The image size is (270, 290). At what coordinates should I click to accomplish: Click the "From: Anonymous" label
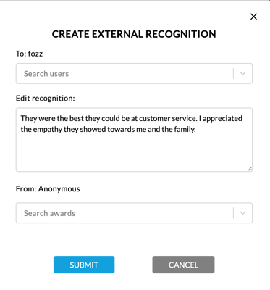coord(48,188)
